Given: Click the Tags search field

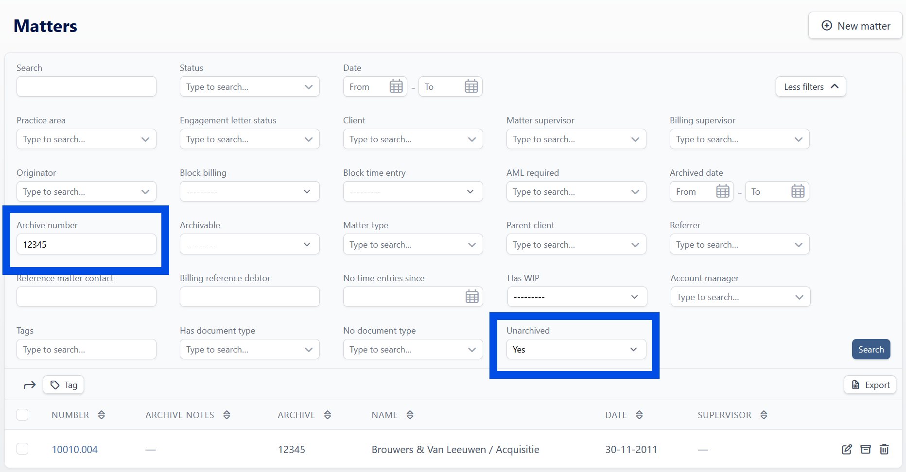Looking at the screenshot, I should pos(87,349).
